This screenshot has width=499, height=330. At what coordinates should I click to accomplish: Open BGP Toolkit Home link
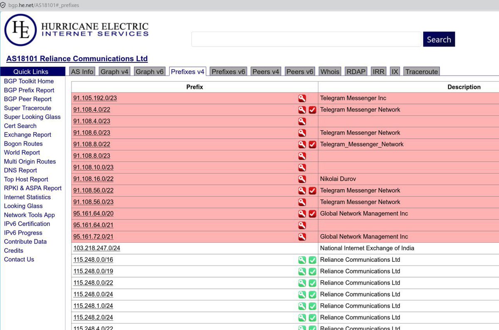[29, 81]
